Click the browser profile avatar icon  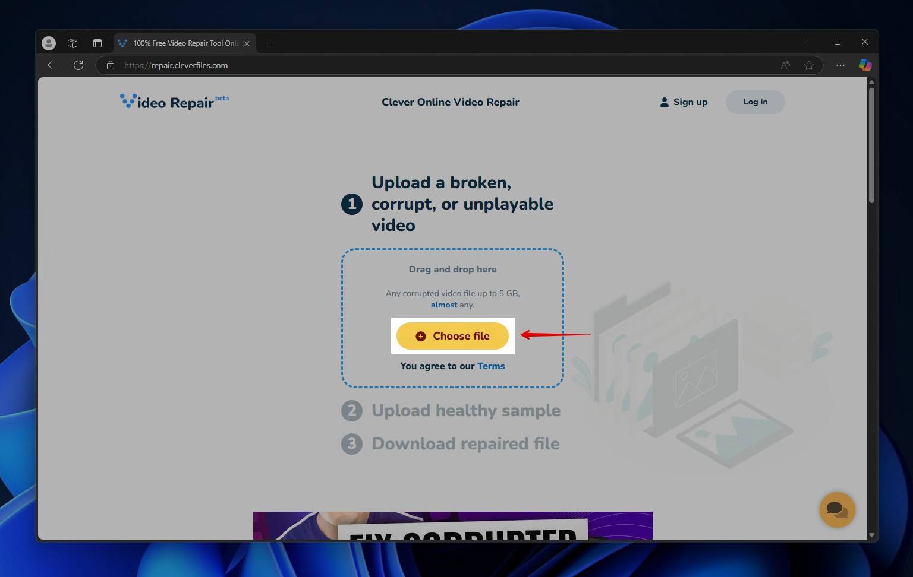(49, 43)
